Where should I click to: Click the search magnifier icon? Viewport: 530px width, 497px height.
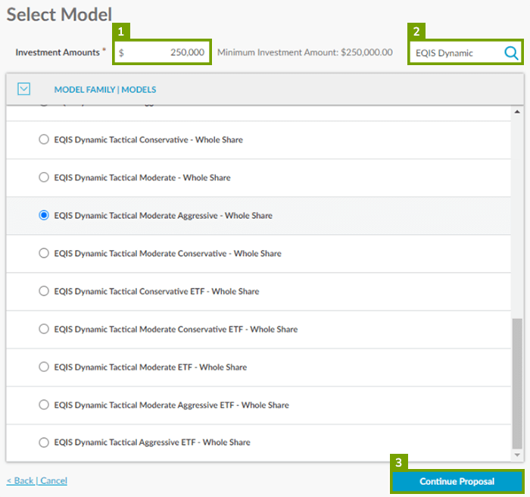click(511, 53)
